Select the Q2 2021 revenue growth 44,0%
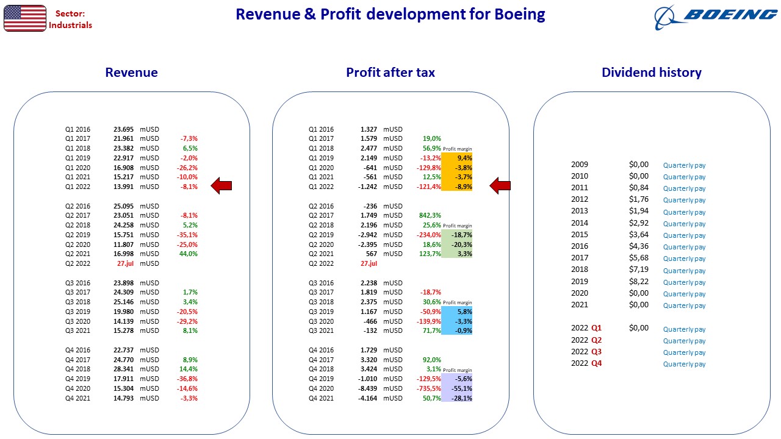The width and height of the screenshot is (781, 439). coord(188,254)
